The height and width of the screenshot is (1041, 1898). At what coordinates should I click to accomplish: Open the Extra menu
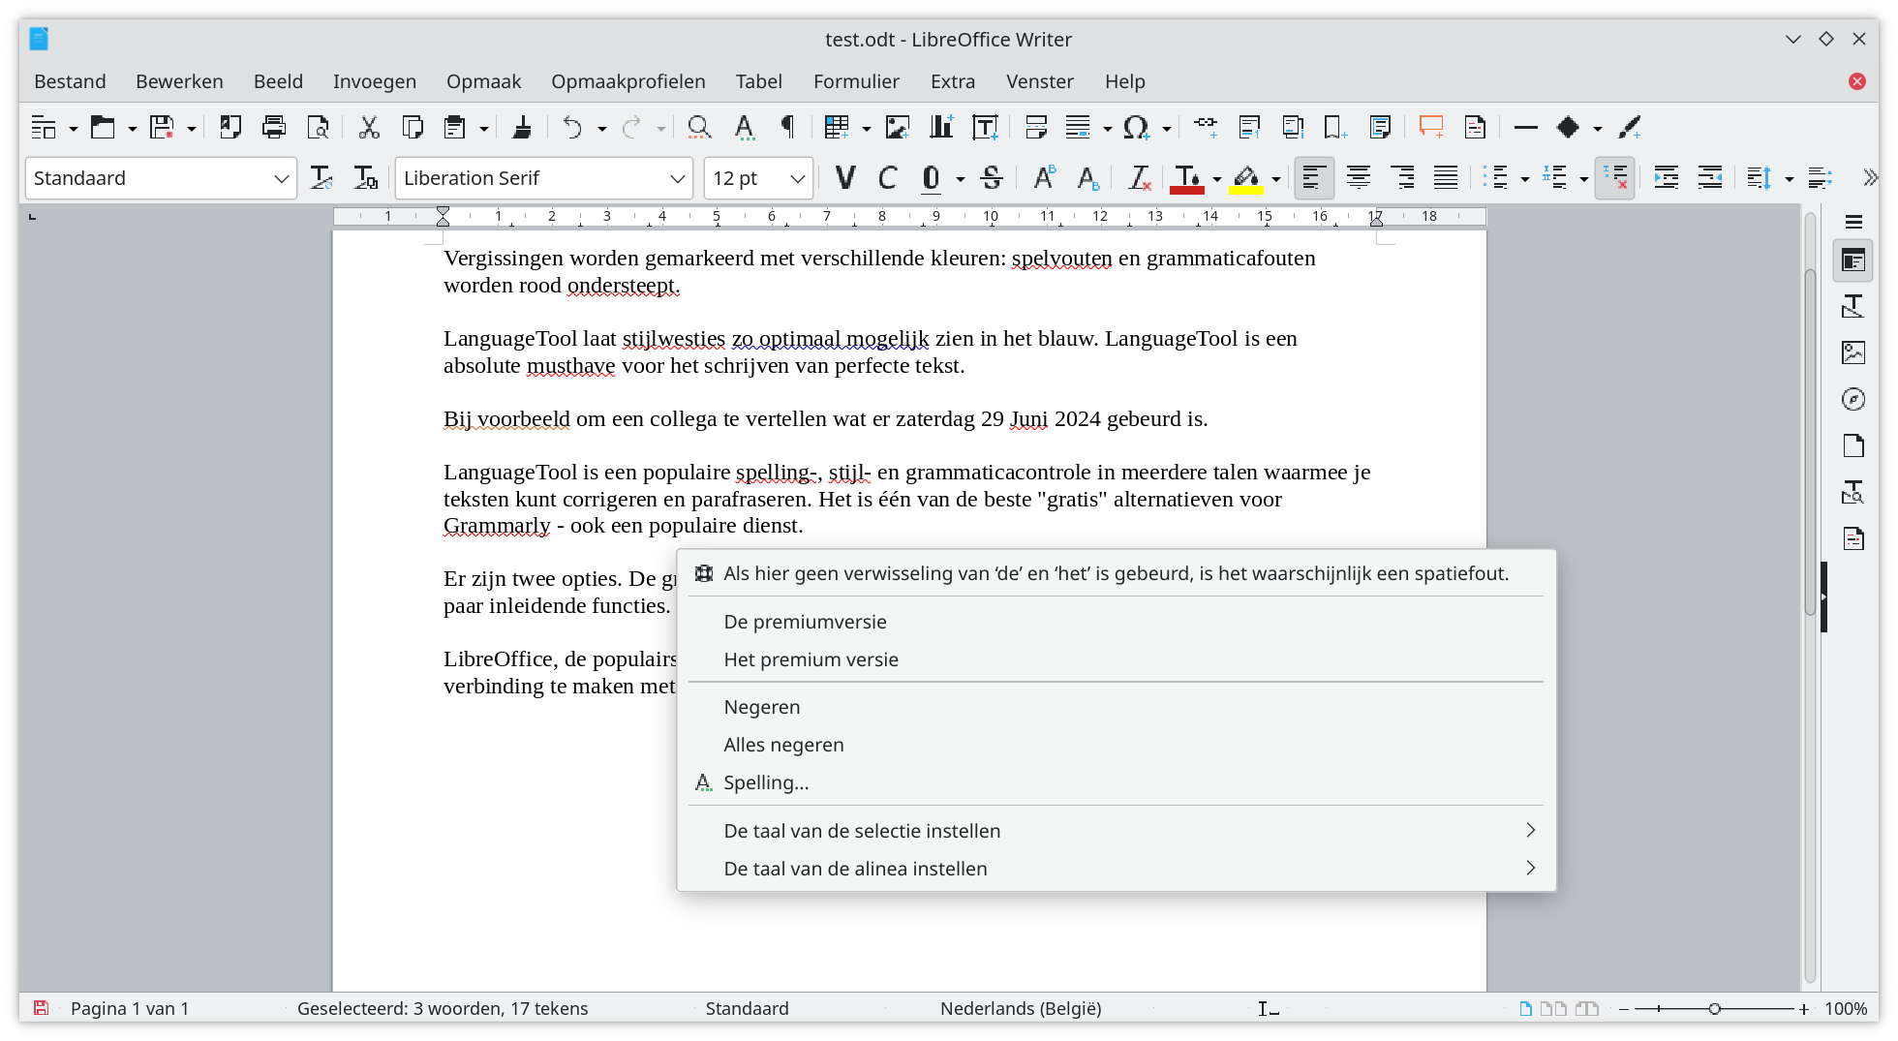tap(953, 81)
